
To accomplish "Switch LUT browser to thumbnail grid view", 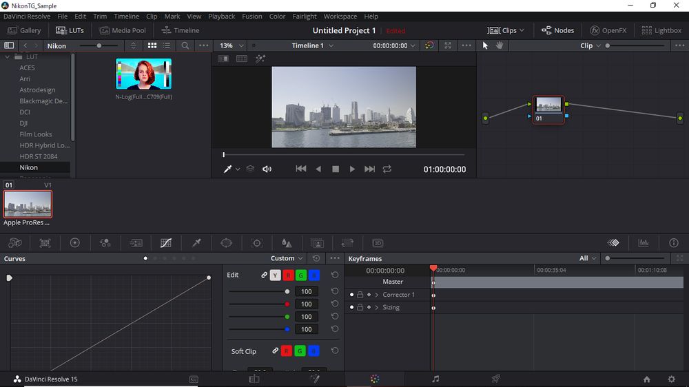I will point(152,45).
